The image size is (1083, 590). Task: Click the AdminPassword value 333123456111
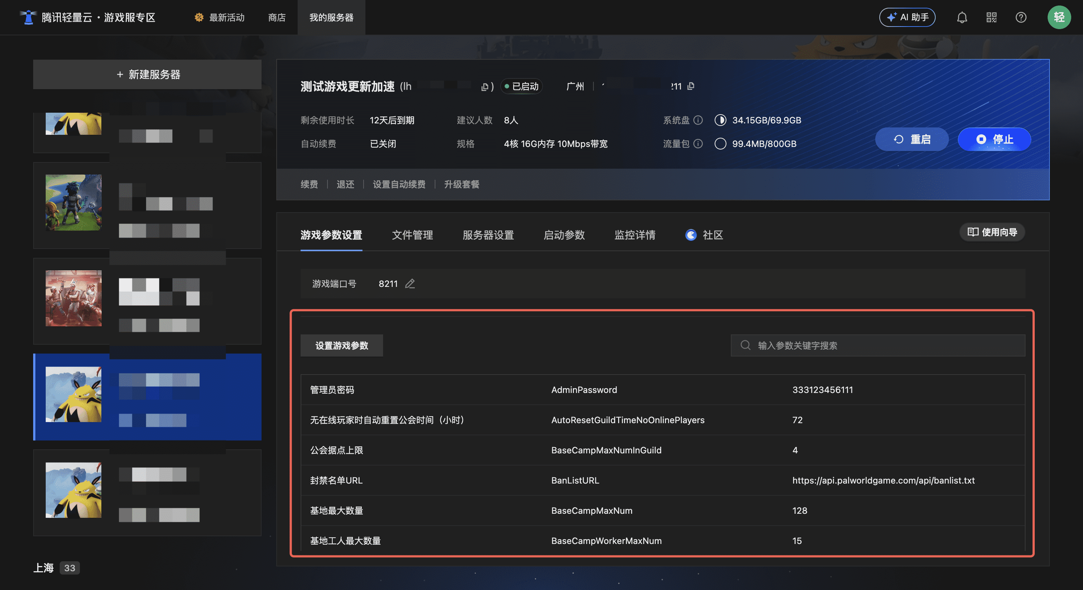click(822, 390)
